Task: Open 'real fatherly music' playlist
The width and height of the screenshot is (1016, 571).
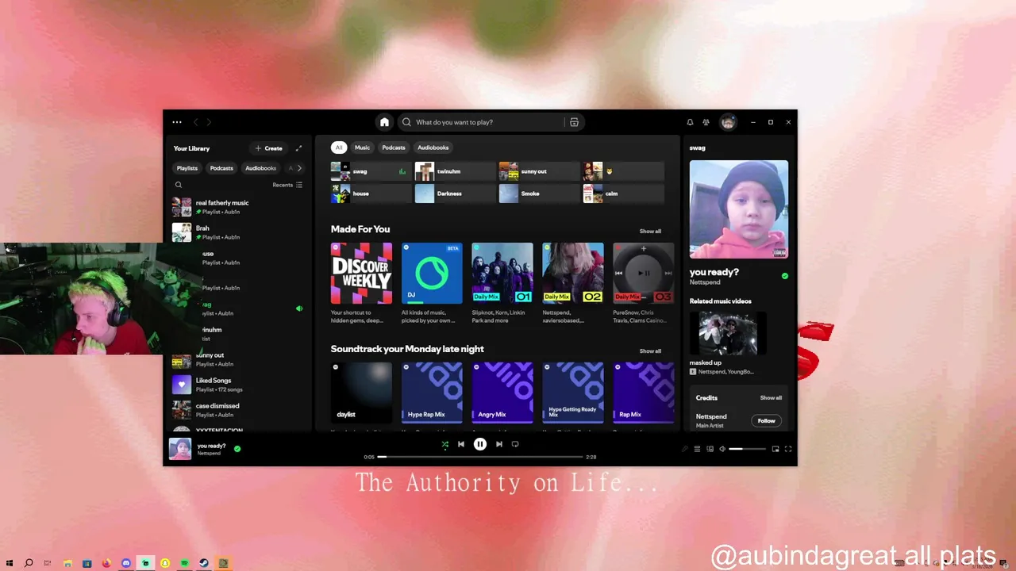Action: point(238,207)
